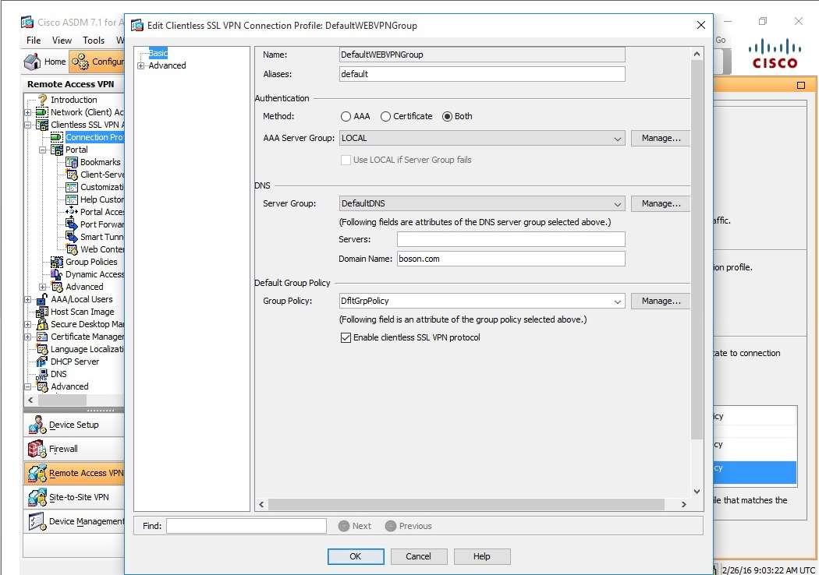This screenshot has width=819, height=575.
Task: Click the DHCP Server icon
Action: click(42, 362)
